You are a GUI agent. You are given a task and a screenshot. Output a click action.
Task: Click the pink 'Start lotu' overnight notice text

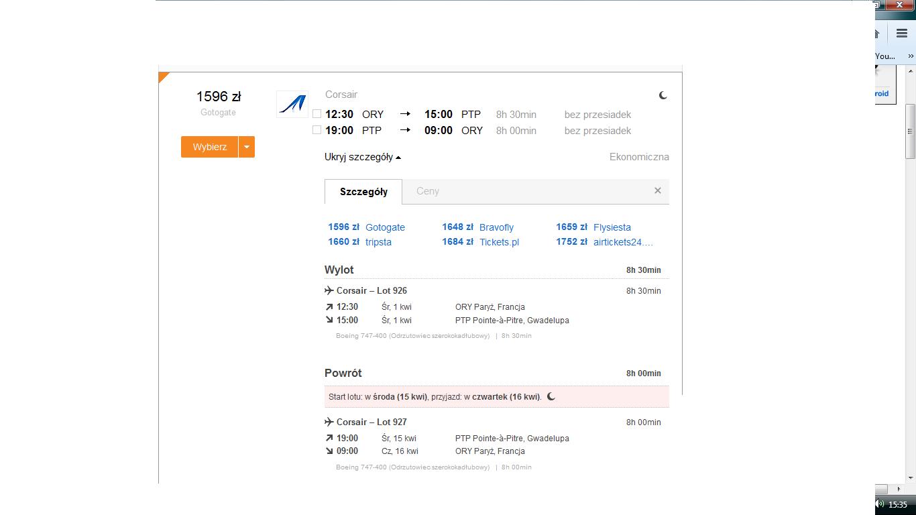tap(435, 397)
